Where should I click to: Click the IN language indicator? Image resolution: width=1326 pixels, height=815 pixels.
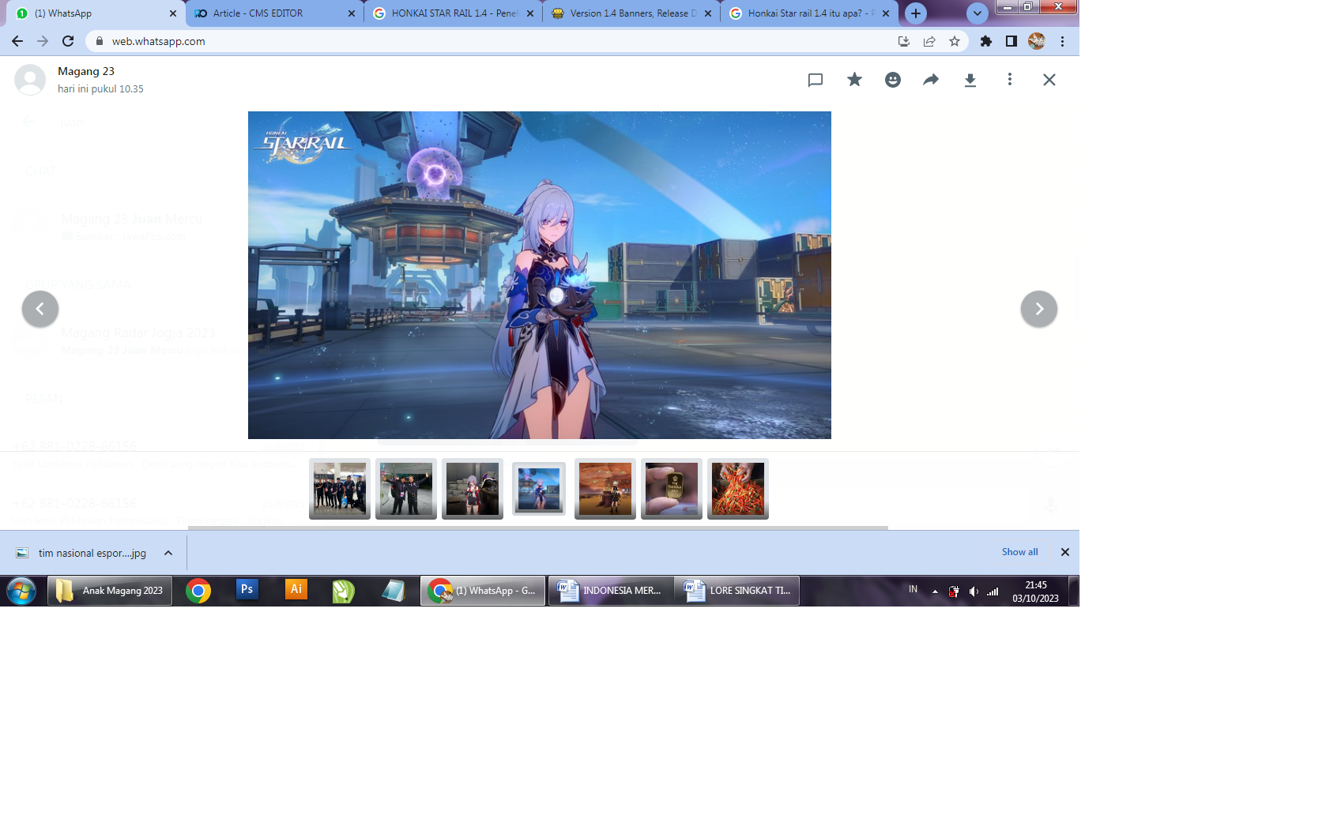[913, 590]
